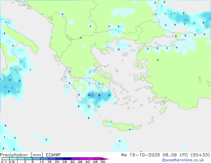
Task: Select the 30–35 mm purple legend swatch
Action: click(75, 159)
